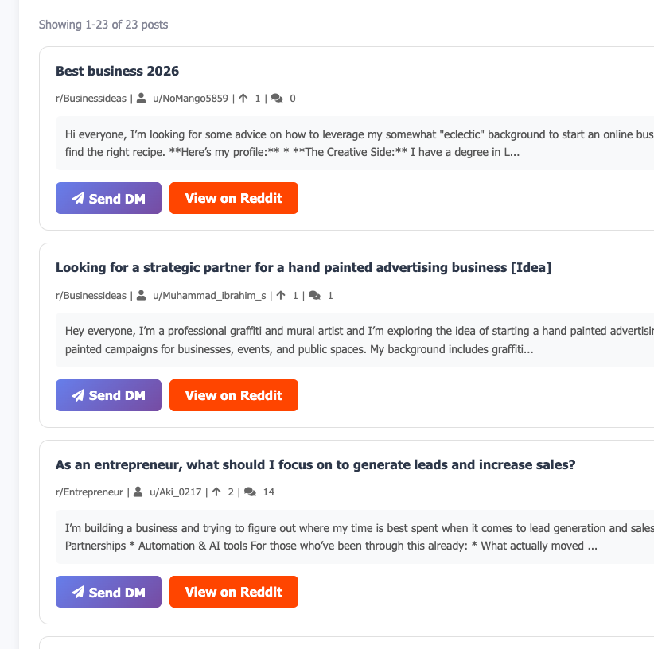Open the strategic partner hand painted advertising title
Screen dimensions: 654x649
click(303, 268)
